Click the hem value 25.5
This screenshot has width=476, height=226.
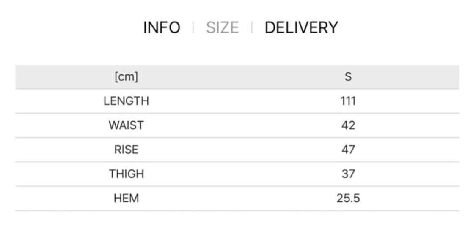(348, 198)
